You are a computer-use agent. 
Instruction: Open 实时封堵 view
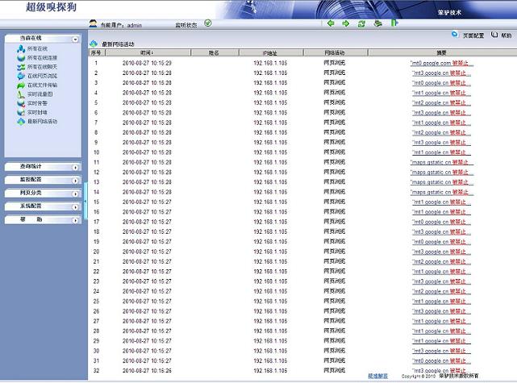click(x=36, y=112)
